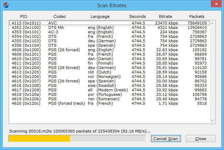Click the Close button at bottom
The width and height of the screenshot is (224, 150).
click(201, 138)
